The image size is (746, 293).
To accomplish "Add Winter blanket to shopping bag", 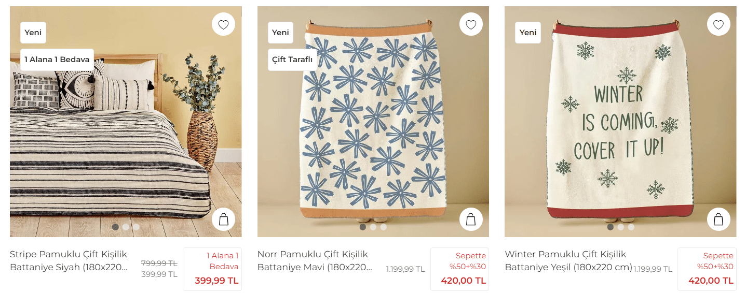I will [x=718, y=219].
